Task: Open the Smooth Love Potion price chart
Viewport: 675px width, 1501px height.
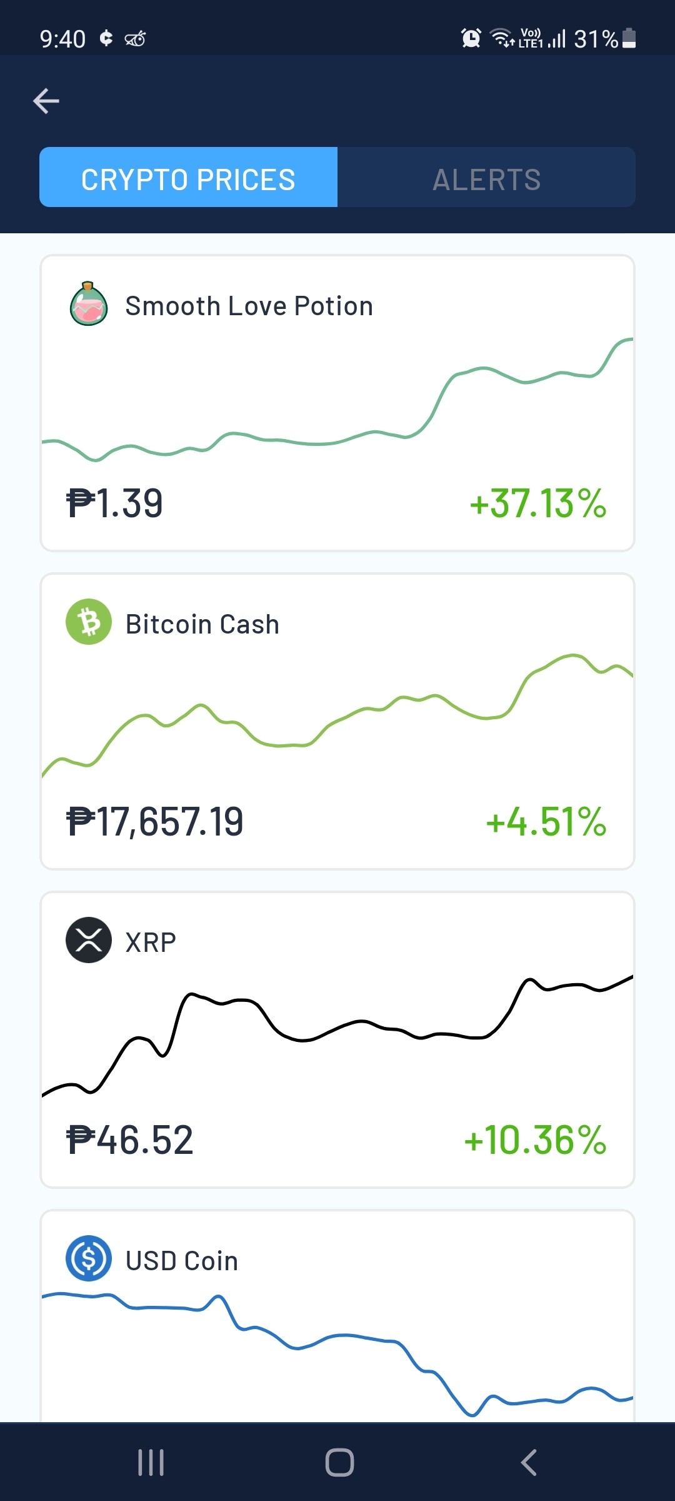Action: tap(337, 400)
